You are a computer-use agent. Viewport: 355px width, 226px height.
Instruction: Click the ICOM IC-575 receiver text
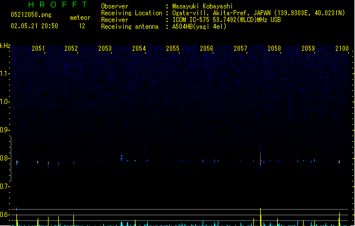pyautogui.click(x=227, y=20)
